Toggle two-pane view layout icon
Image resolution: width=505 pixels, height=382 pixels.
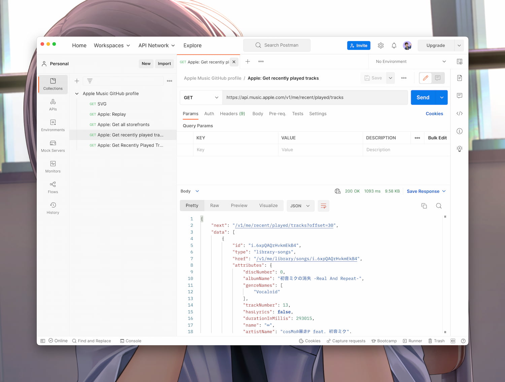(x=453, y=341)
